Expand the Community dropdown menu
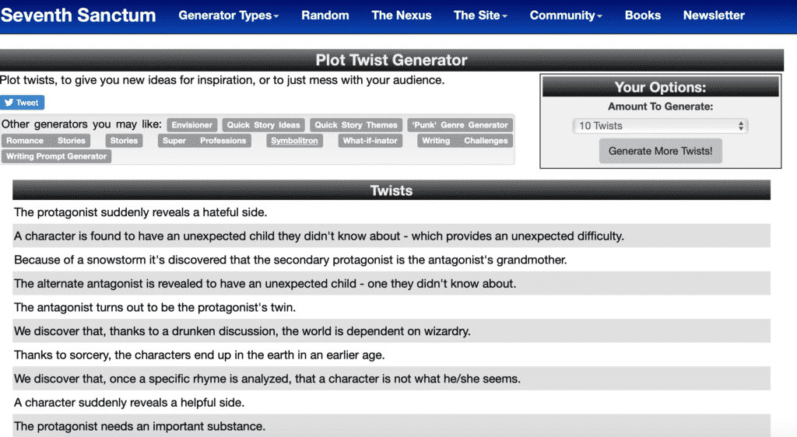Image resolution: width=797 pixels, height=437 pixels. [566, 16]
